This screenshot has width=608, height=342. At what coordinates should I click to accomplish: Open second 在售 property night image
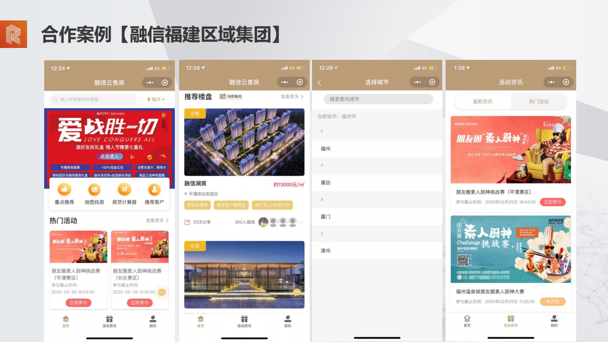tap(244, 275)
